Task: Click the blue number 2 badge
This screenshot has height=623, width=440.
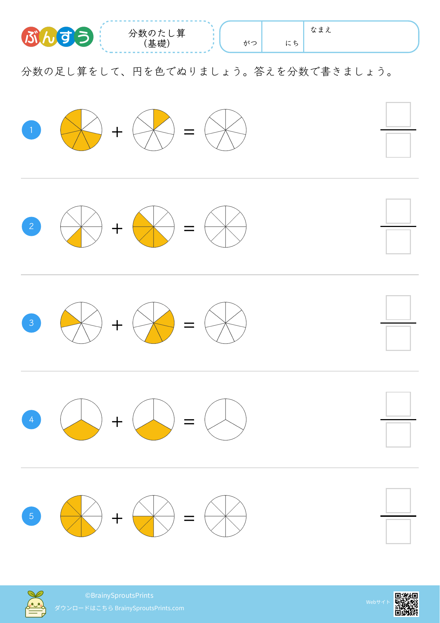Action: [x=32, y=227]
